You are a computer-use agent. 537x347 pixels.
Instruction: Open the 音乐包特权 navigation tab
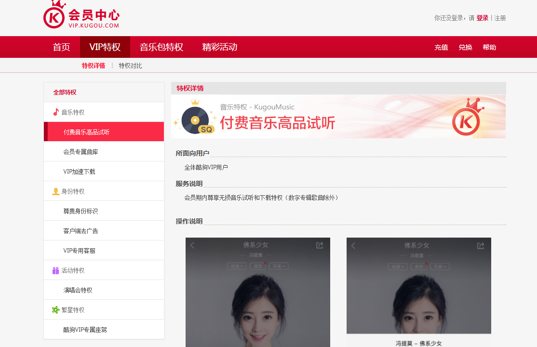[x=161, y=47]
